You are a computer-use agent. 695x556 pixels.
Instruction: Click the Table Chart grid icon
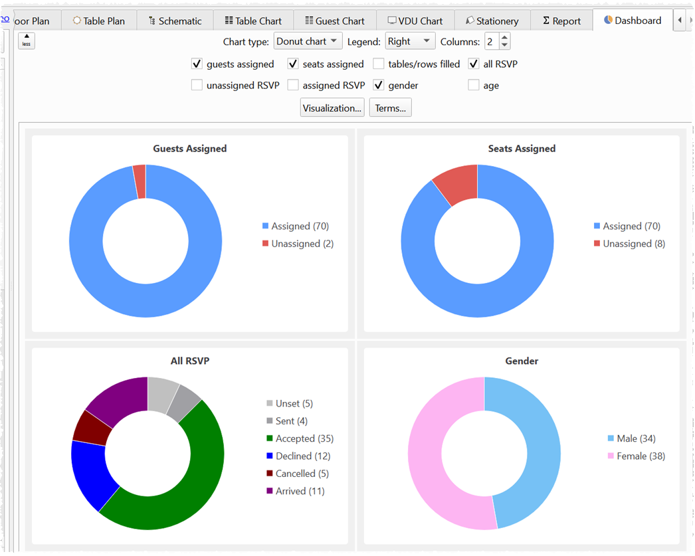click(x=229, y=21)
